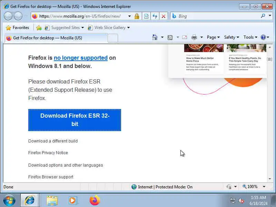Click the Firefox favicon in address bar

tap(35, 16)
